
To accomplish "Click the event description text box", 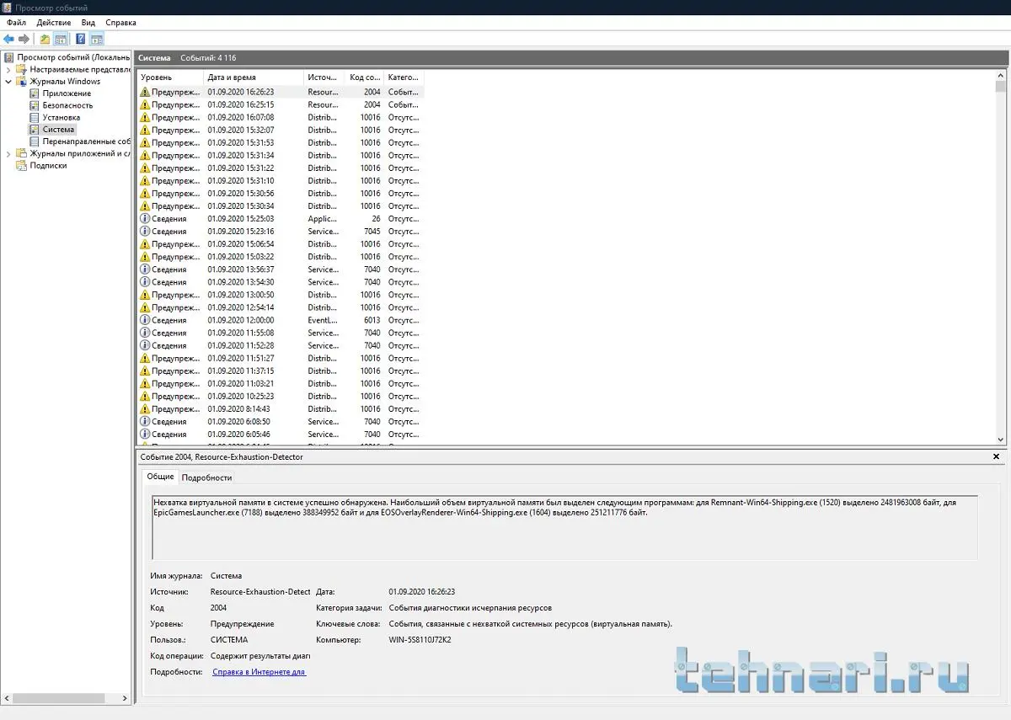I will coord(564,527).
